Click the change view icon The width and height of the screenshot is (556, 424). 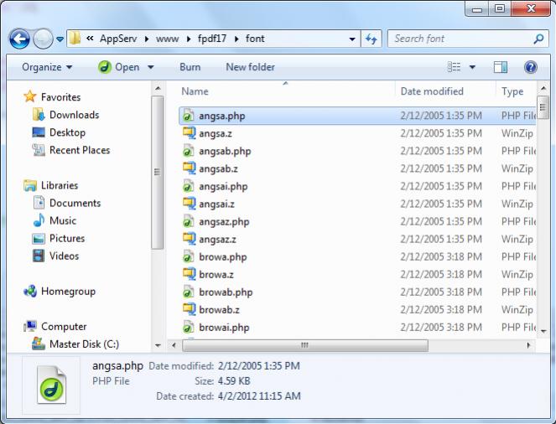(x=454, y=67)
